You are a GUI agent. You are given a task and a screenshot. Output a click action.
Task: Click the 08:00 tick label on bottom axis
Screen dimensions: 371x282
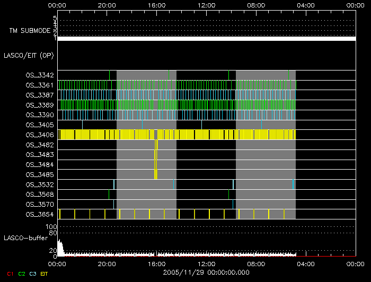click(x=256, y=262)
